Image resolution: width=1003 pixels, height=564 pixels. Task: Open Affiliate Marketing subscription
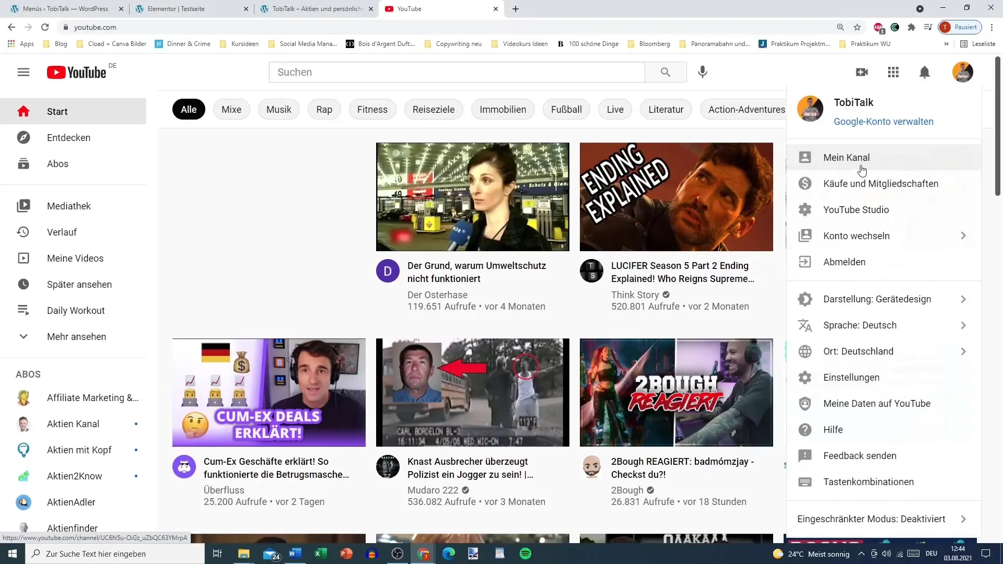click(73, 397)
